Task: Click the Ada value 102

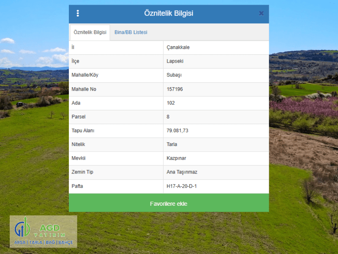Action: click(171, 103)
